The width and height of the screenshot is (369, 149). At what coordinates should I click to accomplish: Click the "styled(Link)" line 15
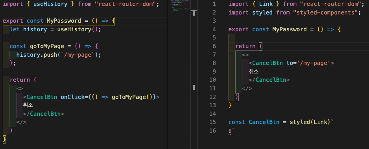pos(281,122)
